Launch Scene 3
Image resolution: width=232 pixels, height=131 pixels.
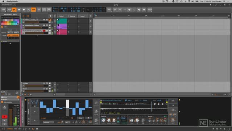click(79, 16)
